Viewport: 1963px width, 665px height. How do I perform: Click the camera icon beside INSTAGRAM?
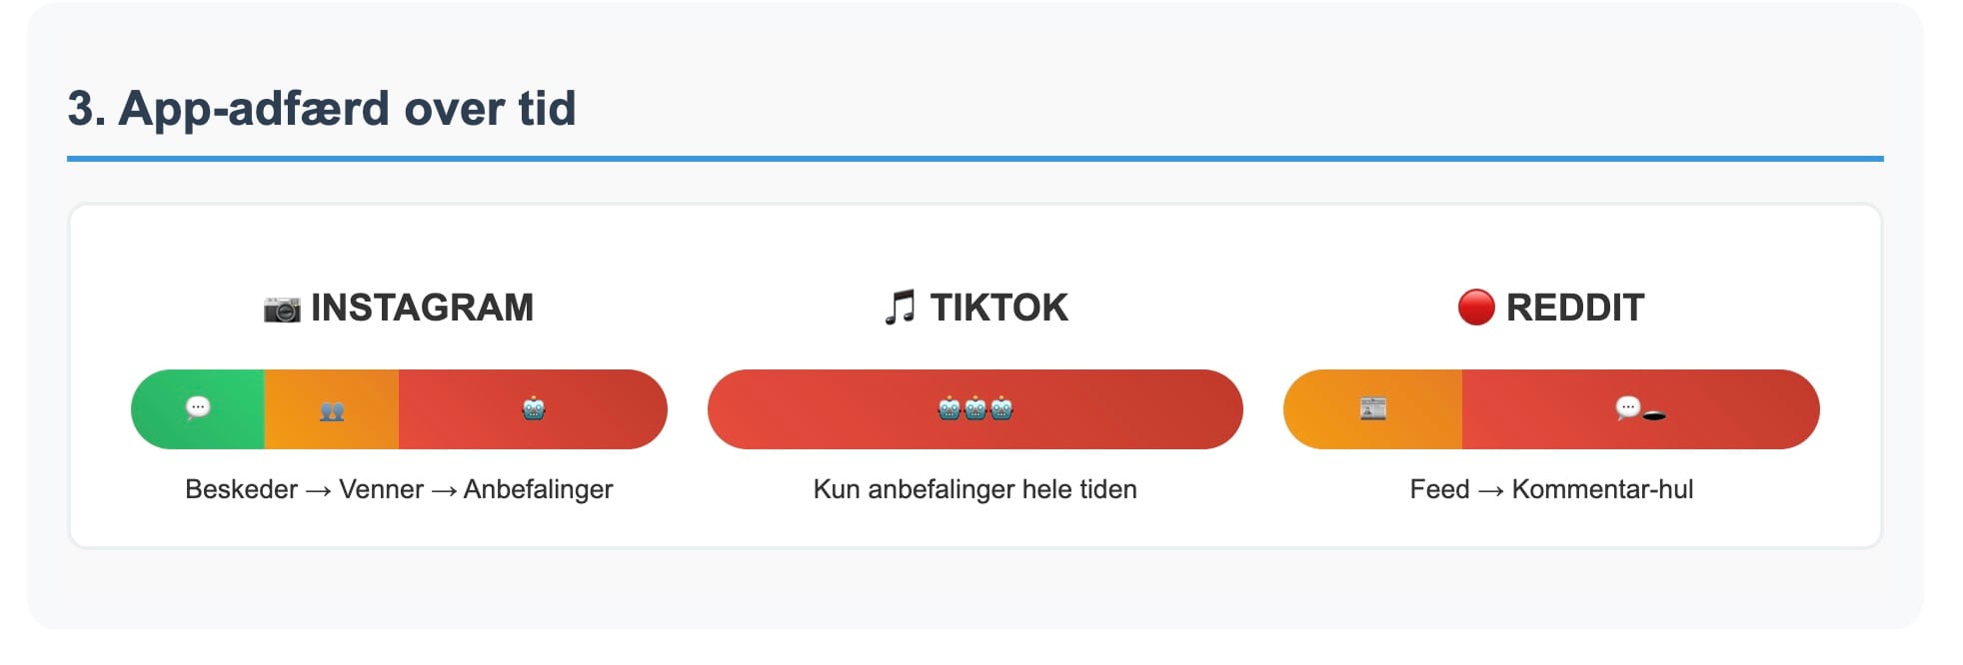pyautogui.click(x=282, y=309)
